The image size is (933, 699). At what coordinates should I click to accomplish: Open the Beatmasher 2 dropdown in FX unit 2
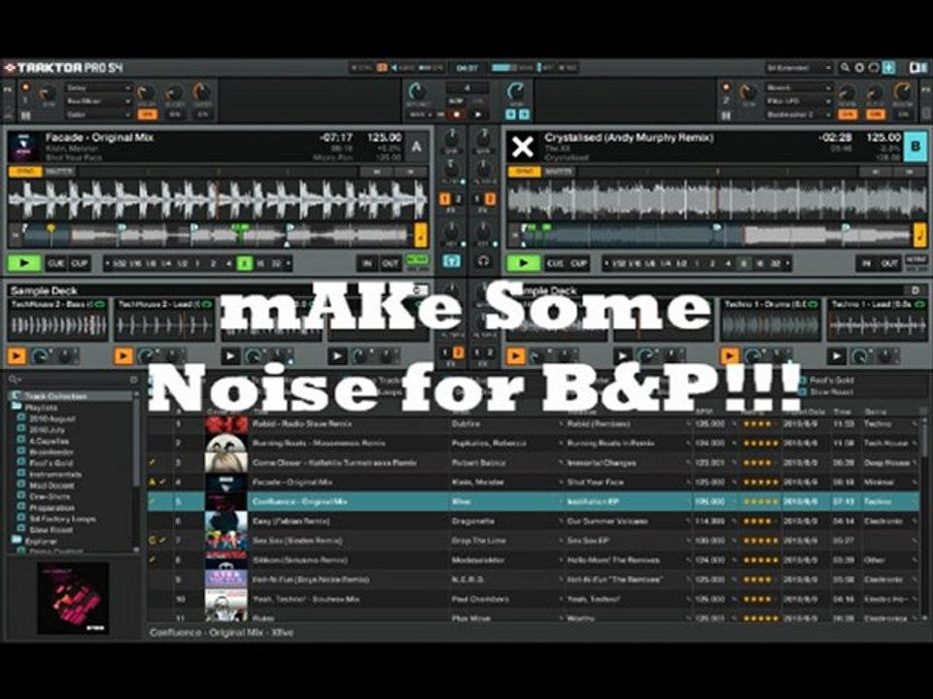(x=799, y=115)
